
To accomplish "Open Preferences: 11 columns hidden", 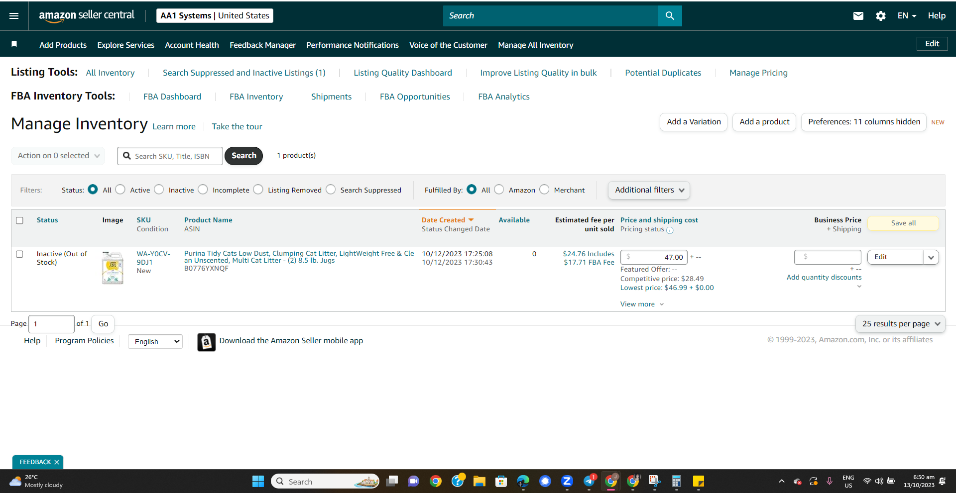I will click(864, 122).
